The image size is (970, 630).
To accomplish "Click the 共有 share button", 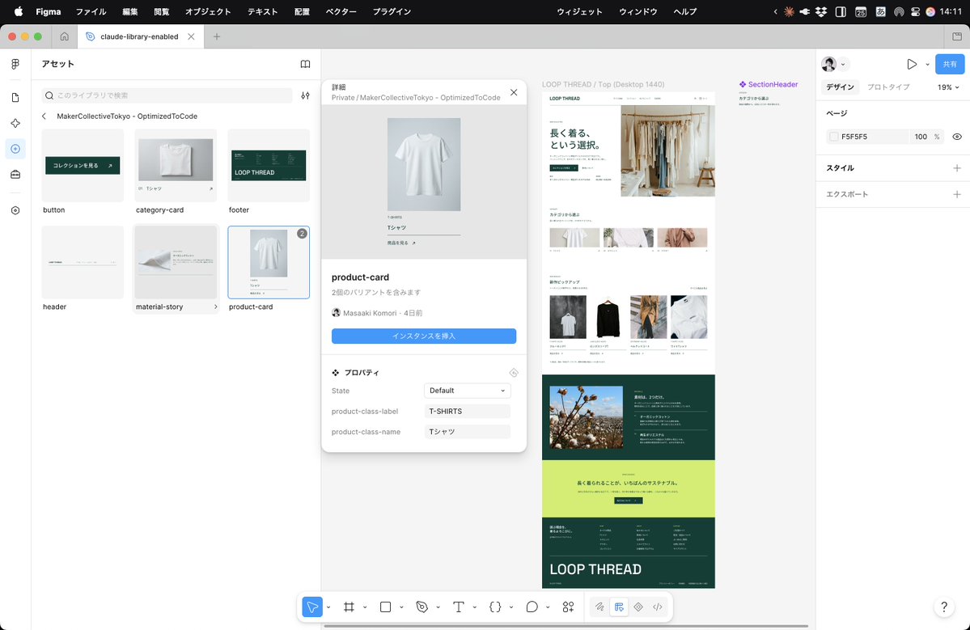I will (950, 65).
